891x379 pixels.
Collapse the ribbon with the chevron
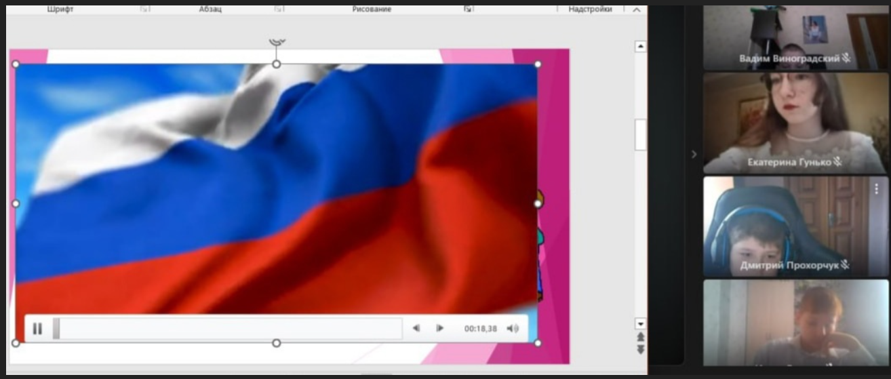[x=636, y=9]
